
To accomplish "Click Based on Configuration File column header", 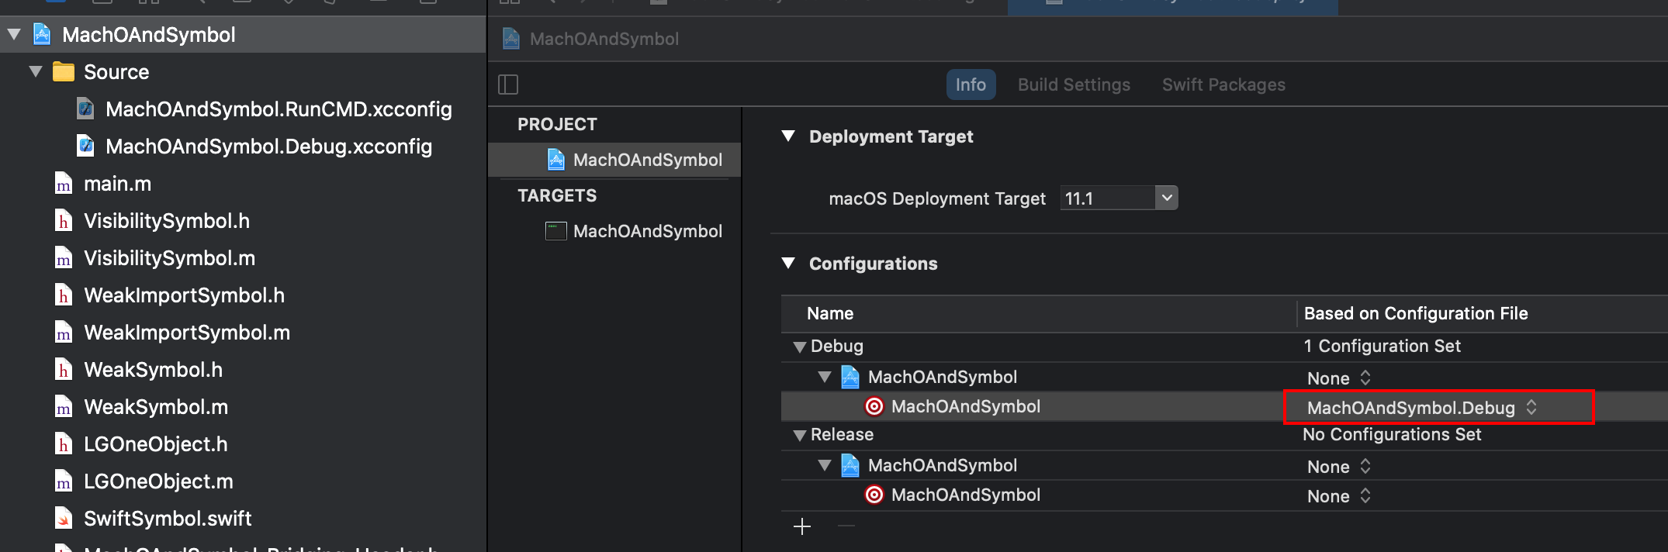I will tap(1416, 313).
